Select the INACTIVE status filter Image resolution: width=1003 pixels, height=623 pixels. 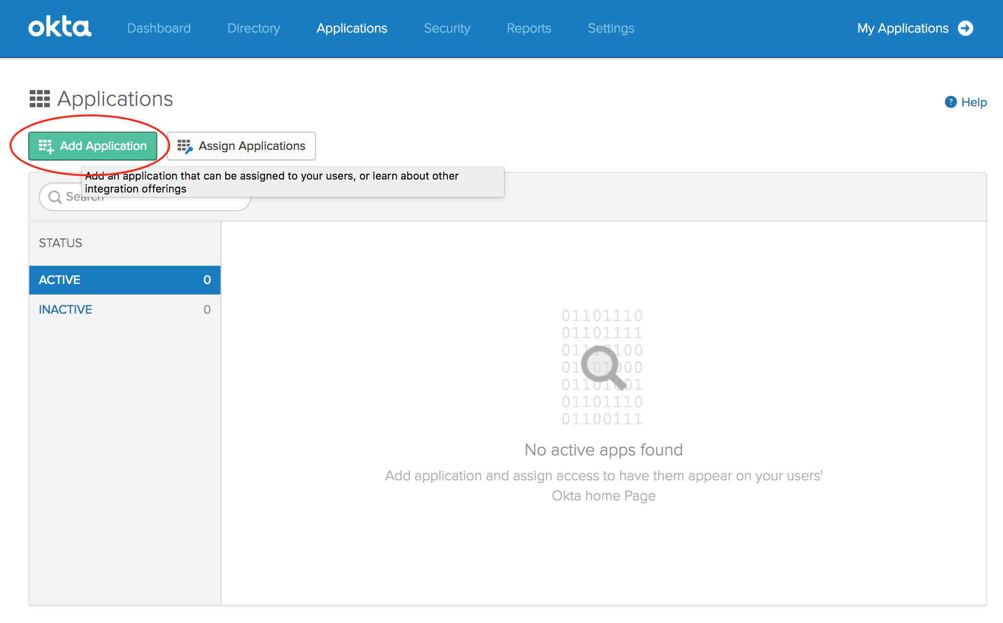coord(125,309)
